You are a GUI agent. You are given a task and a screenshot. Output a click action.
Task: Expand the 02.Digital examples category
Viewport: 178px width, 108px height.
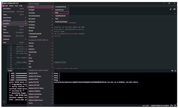tap(41, 10)
